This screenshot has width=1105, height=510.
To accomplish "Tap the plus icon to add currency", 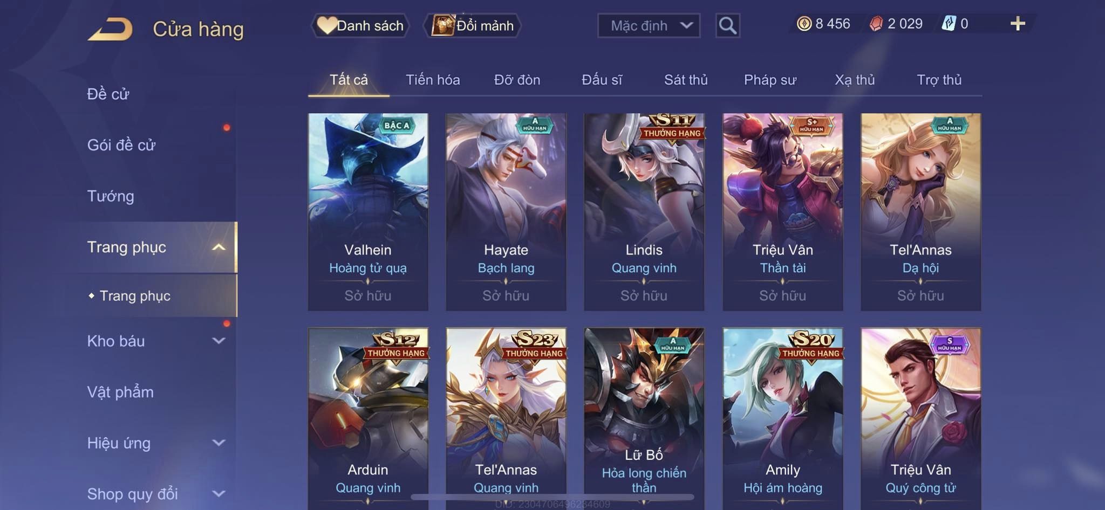I will [1018, 24].
